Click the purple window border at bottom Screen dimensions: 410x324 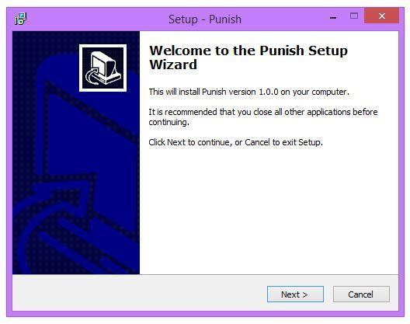click(x=205, y=314)
